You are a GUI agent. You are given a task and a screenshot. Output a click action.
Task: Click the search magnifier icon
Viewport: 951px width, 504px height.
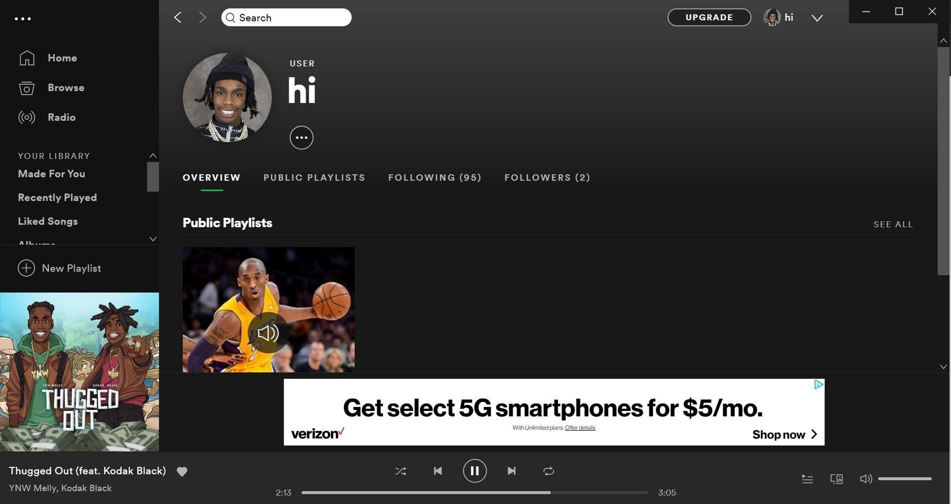point(230,18)
